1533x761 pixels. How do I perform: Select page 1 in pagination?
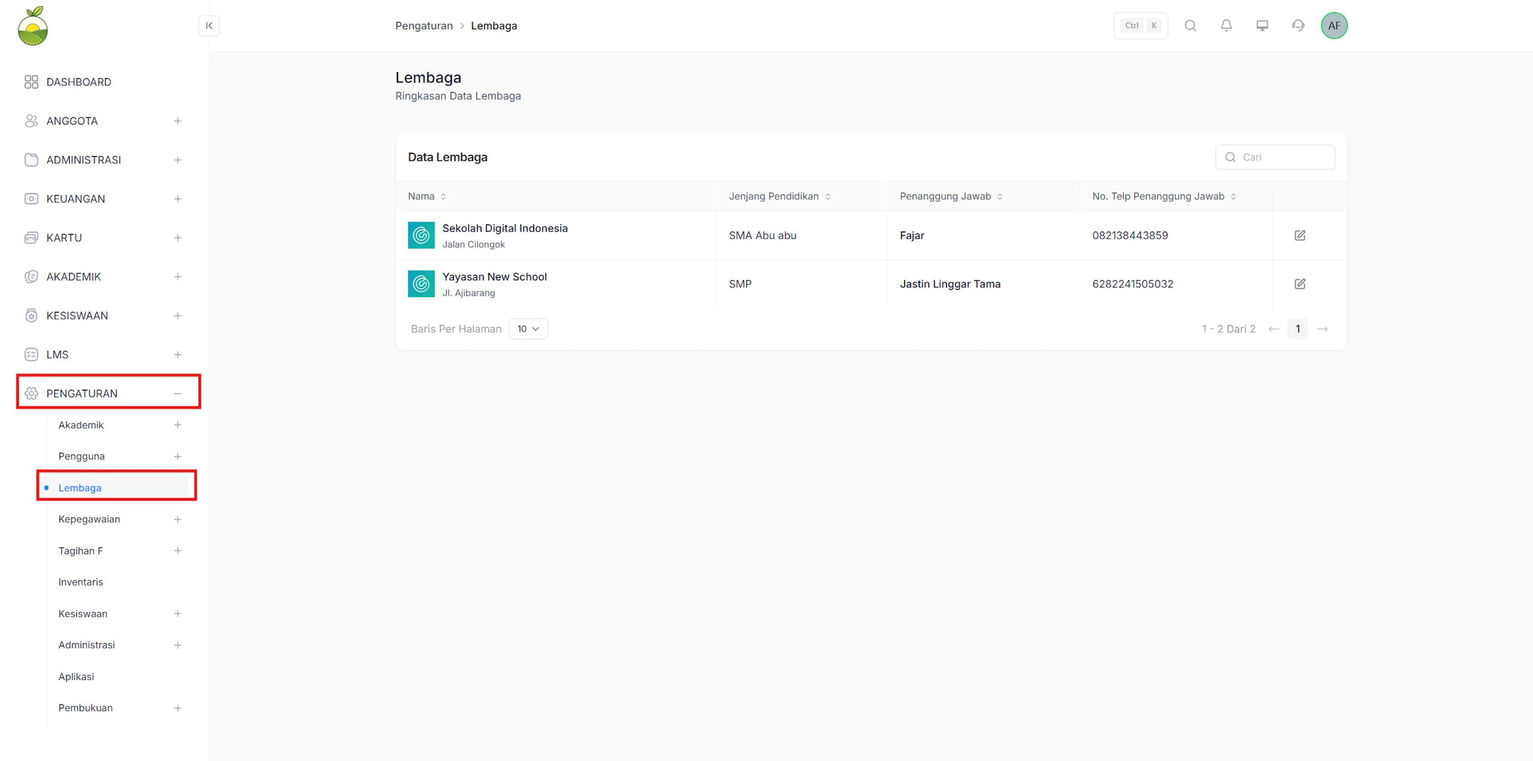click(x=1297, y=329)
